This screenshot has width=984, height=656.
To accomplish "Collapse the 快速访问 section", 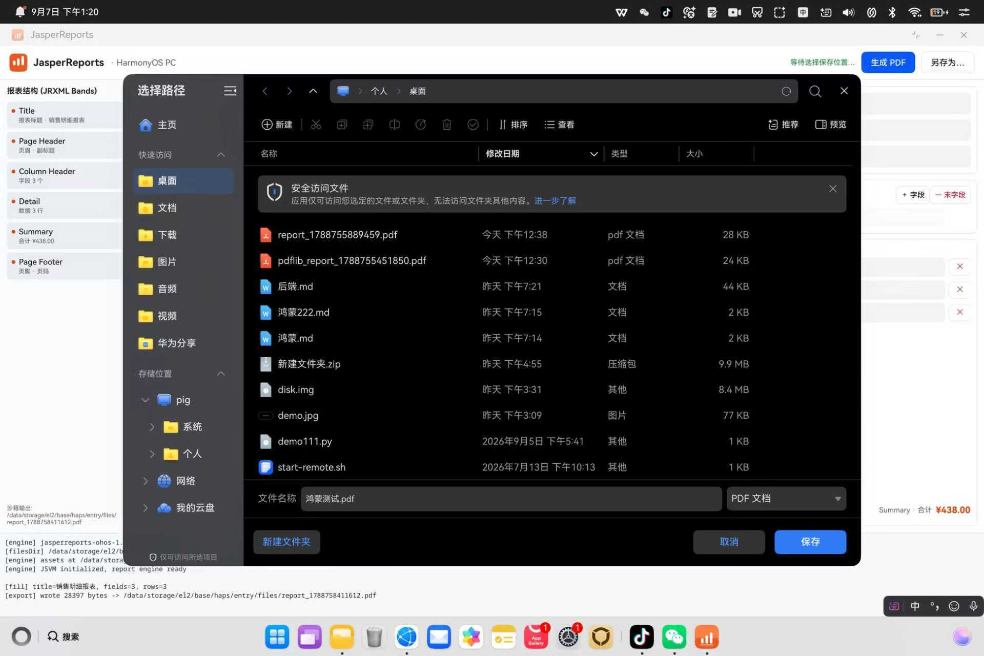I will 221,155.
